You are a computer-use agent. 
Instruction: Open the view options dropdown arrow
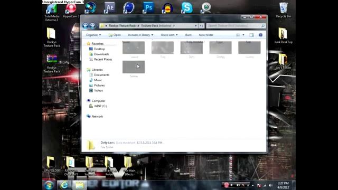tap(243, 35)
